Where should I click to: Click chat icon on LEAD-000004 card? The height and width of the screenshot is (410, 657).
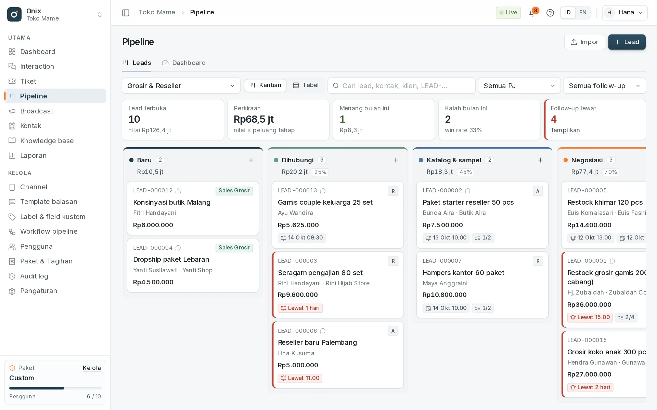pyautogui.click(x=178, y=248)
